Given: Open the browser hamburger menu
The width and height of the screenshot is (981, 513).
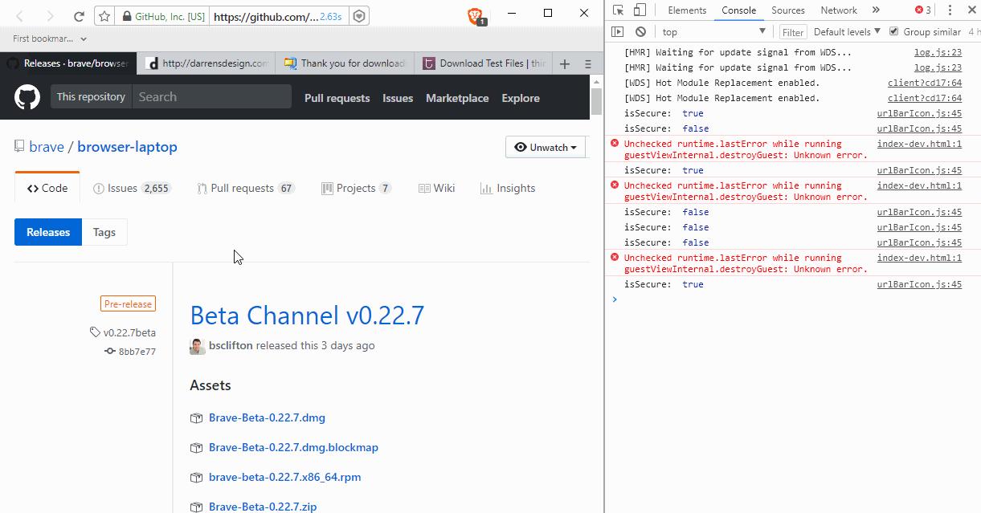Looking at the screenshot, I should coord(588,63).
